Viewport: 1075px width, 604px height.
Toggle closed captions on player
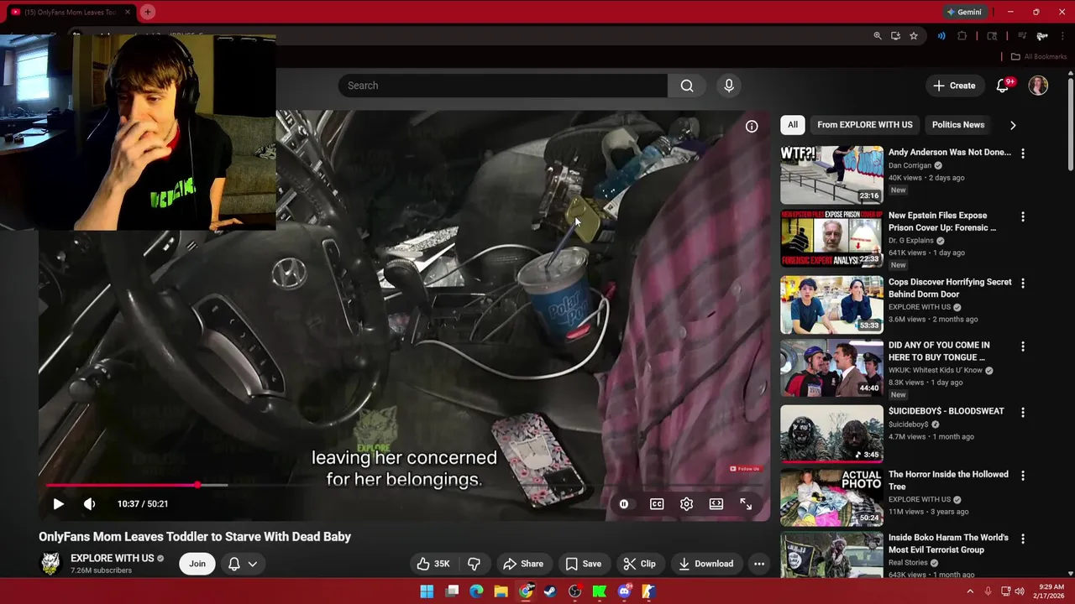(x=657, y=504)
